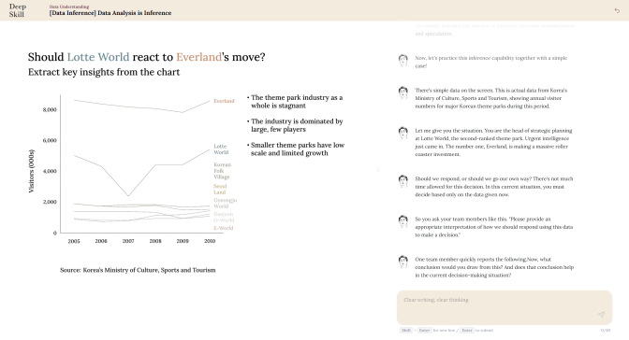Viewport: 629px width, 340px height.
Task: Click the chat message starting 'Should we respond'
Action: pyautogui.click(x=494, y=187)
